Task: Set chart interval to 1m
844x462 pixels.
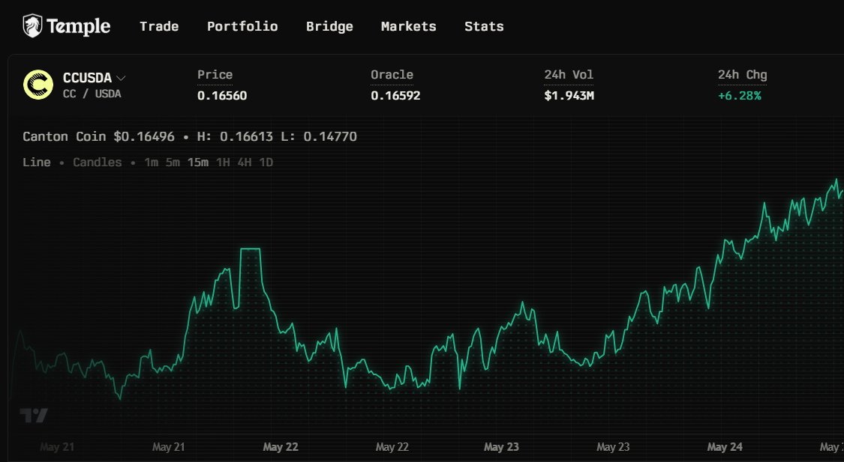Action: (x=152, y=162)
